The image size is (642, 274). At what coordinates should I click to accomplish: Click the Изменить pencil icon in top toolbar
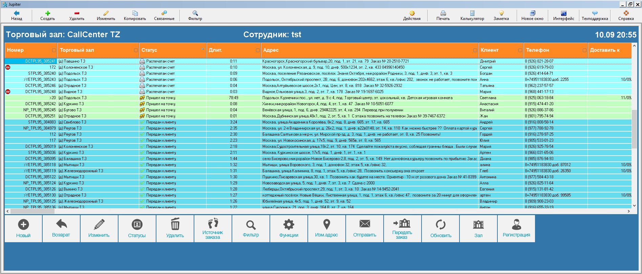tap(106, 13)
